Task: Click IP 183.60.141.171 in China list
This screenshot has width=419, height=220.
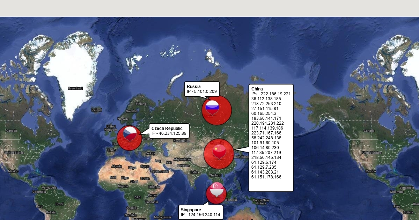Action: 266,118
